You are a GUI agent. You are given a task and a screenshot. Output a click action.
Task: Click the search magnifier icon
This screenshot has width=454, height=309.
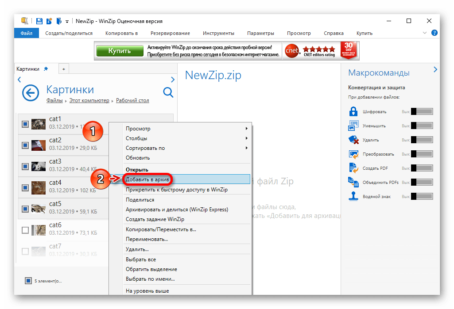[x=168, y=92]
